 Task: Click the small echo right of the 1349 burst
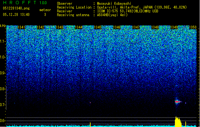pos(186,103)
